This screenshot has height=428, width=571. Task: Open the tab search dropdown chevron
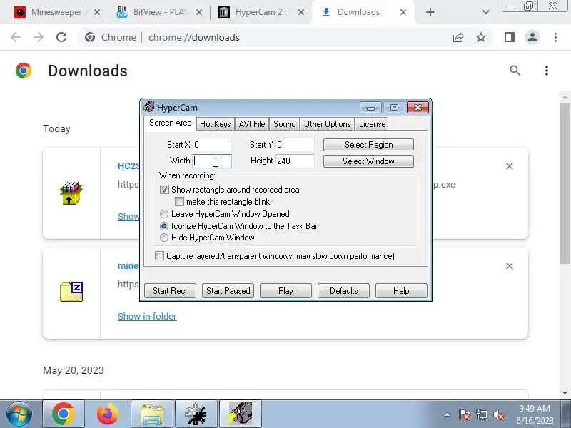(x=485, y=12)
